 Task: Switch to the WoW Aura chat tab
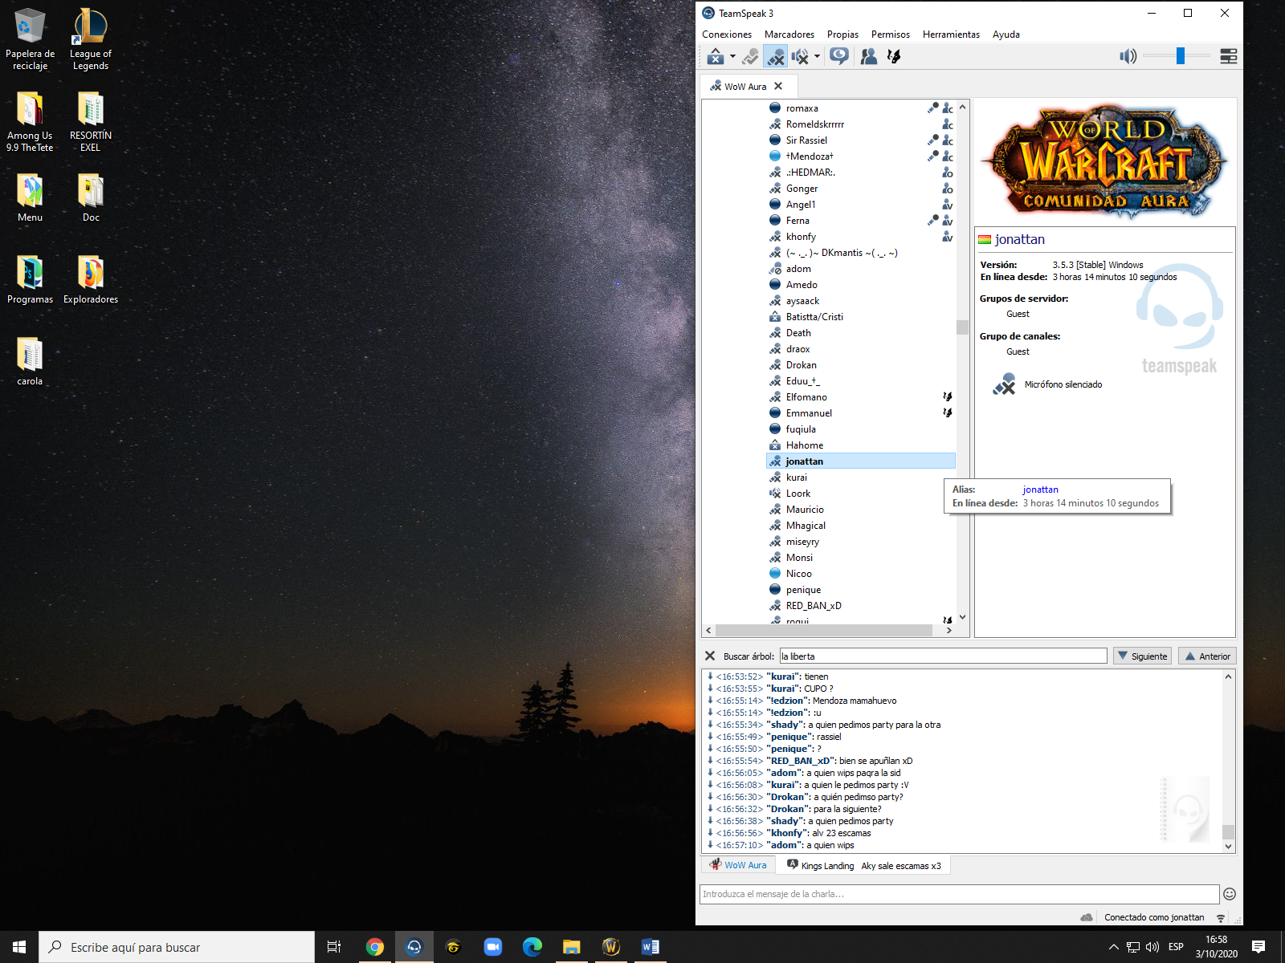click(x=738, y=865)
